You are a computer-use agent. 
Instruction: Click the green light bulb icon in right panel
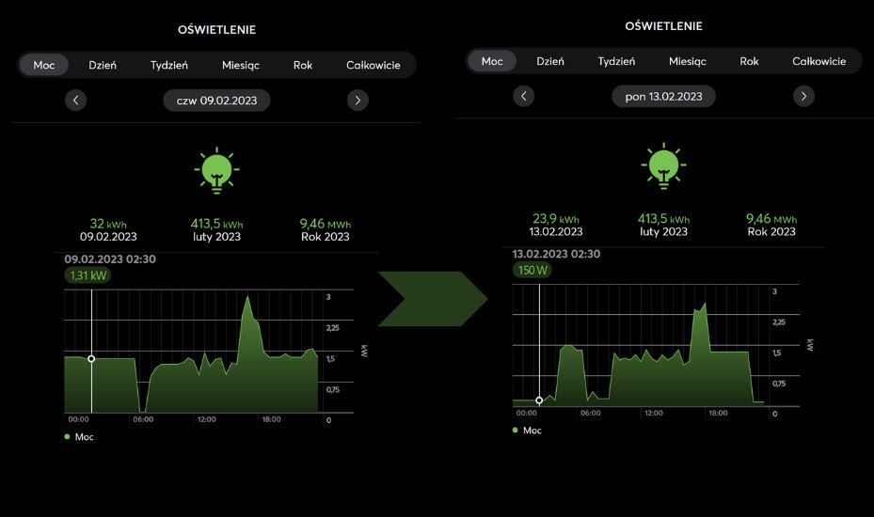point(663,166)
